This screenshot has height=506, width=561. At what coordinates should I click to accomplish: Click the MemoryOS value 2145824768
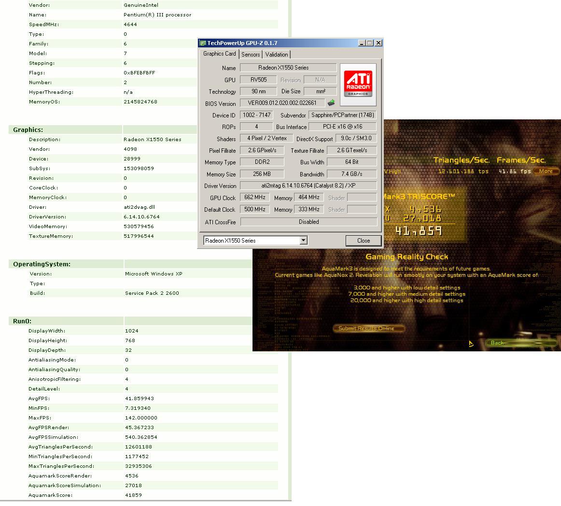(140, 101)
